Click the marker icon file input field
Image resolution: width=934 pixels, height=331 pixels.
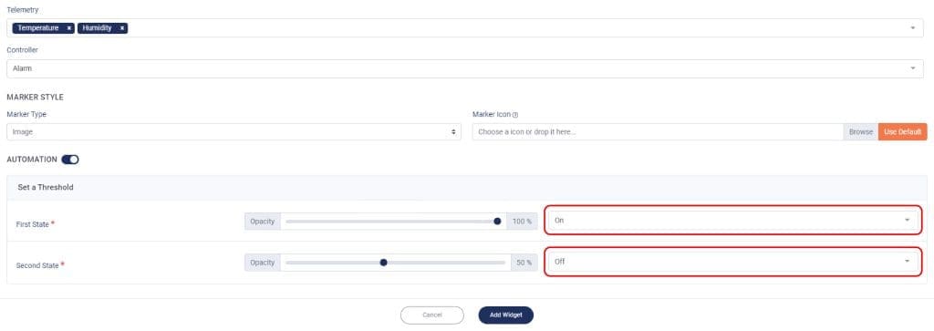point(658,132)
